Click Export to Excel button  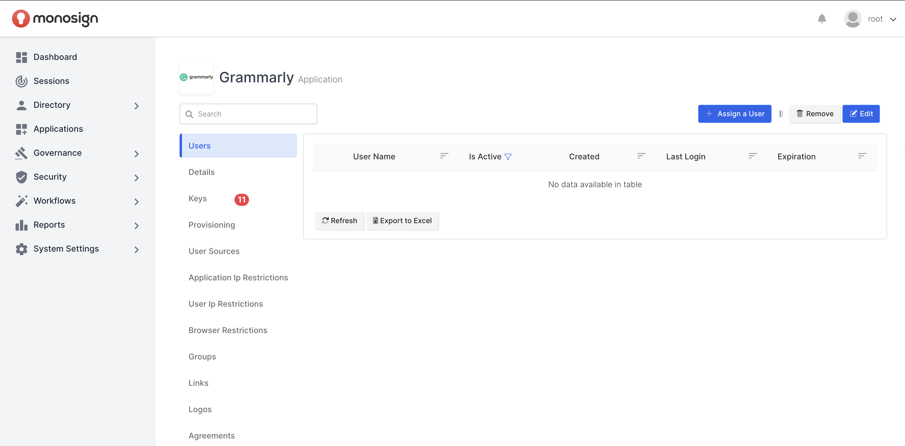pos(402,220)
